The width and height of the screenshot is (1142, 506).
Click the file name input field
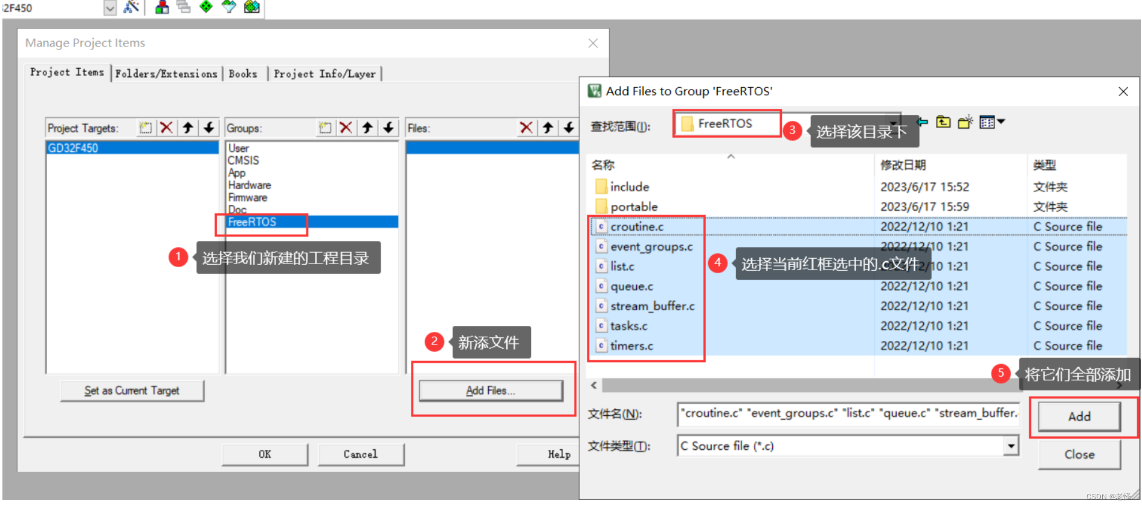click(848, 414)
